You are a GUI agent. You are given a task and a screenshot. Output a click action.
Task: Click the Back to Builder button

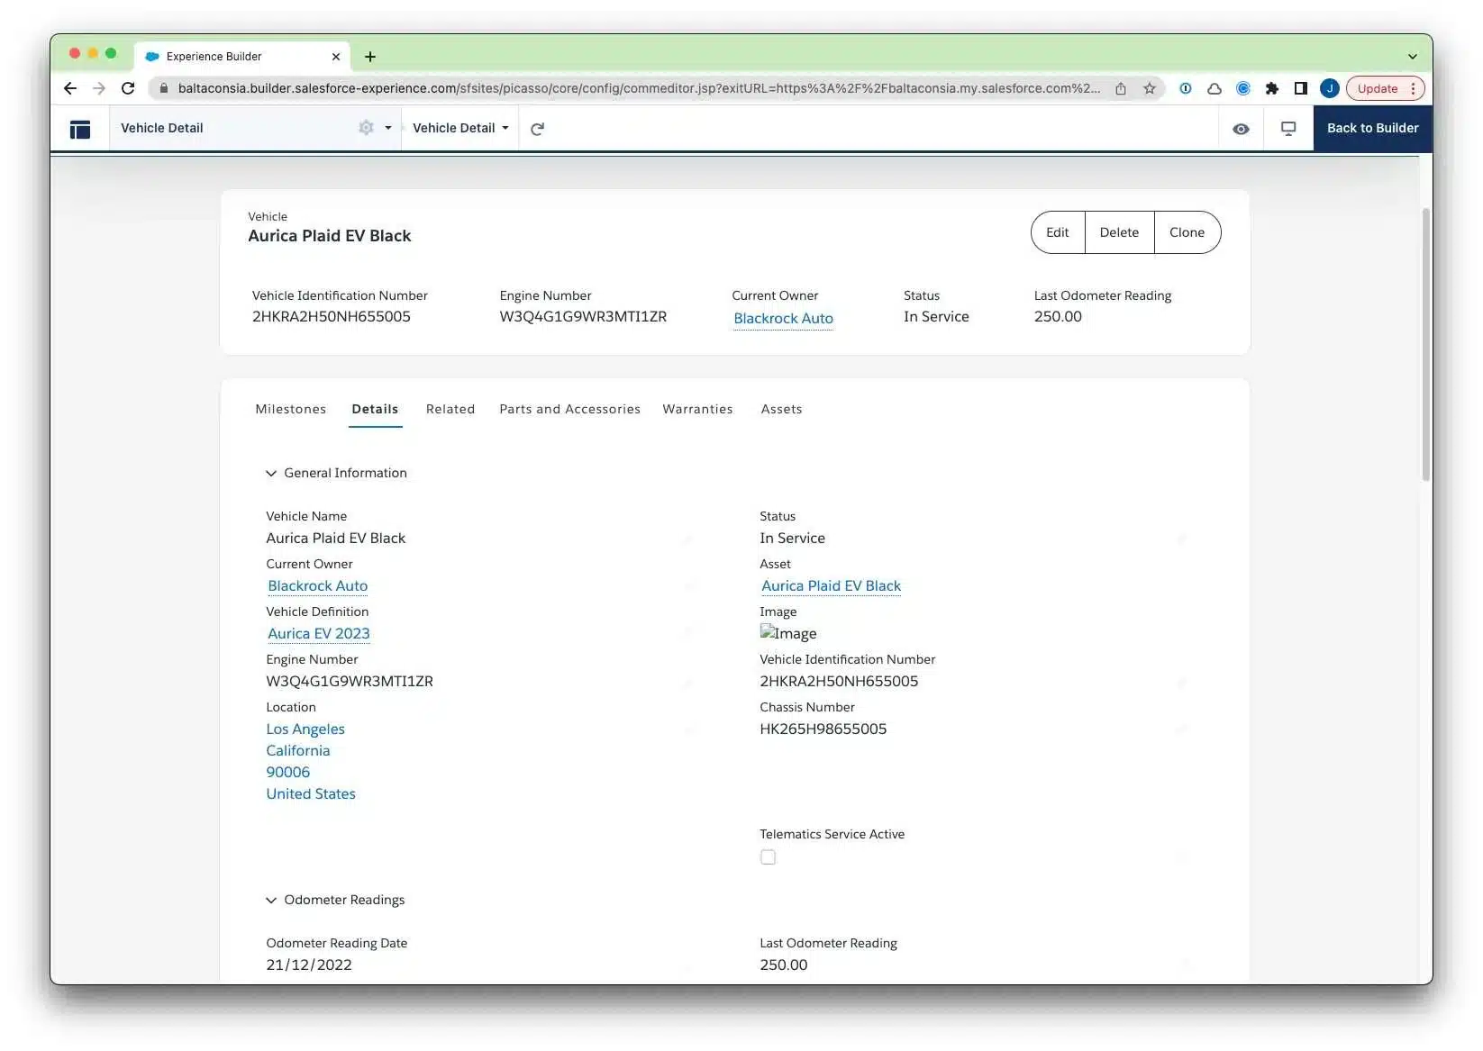tap(1371, 128)
